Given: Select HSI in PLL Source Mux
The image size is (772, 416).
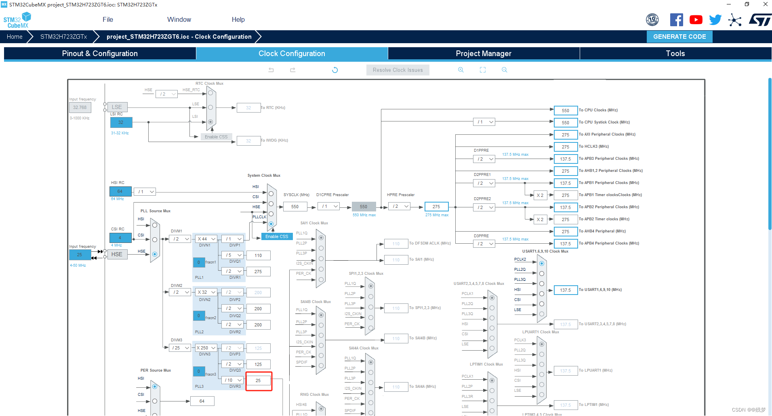Looking at the screenshot, I should click(x=155, y=225).
